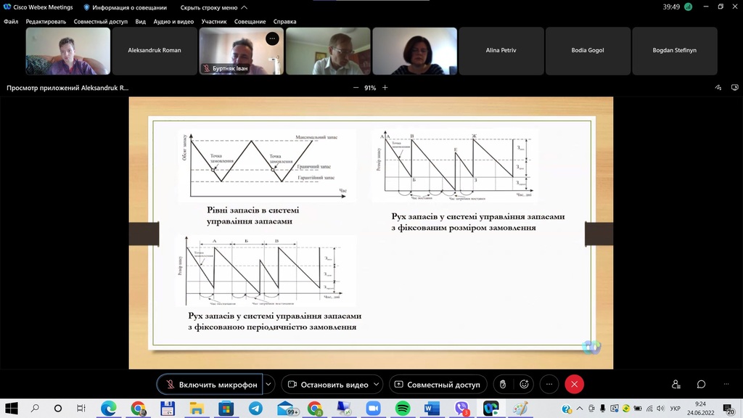This screenshot has width=743, height=418.
Task: Open Telegram from the Windows taskbar
Action: (255, 409)
